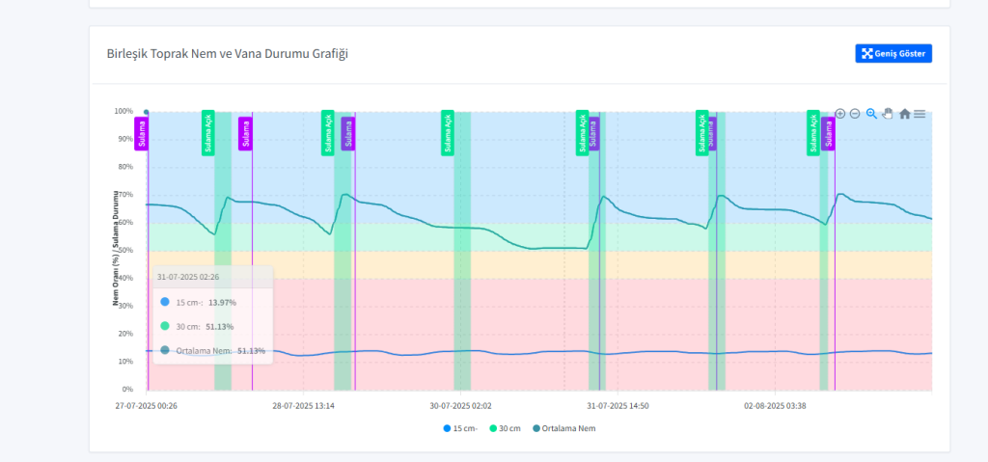Click the leftmost purple Sulama marker

tap(141, 133)
